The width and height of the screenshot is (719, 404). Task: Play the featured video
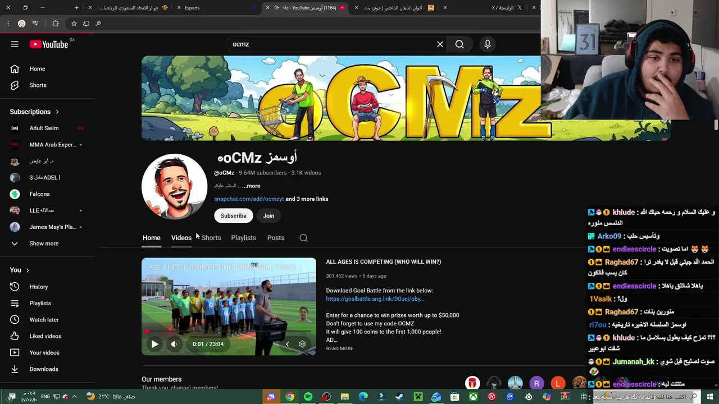154,344
